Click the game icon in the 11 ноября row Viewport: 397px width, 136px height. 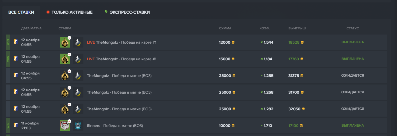[16, 125]
